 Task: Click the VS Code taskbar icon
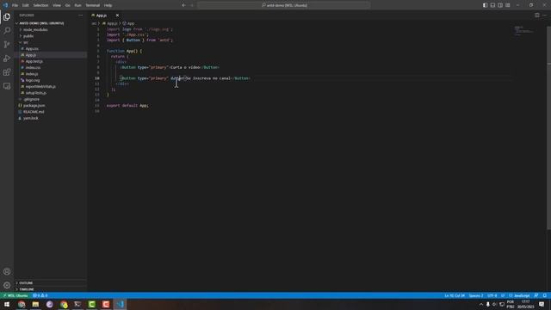[121, 304]
